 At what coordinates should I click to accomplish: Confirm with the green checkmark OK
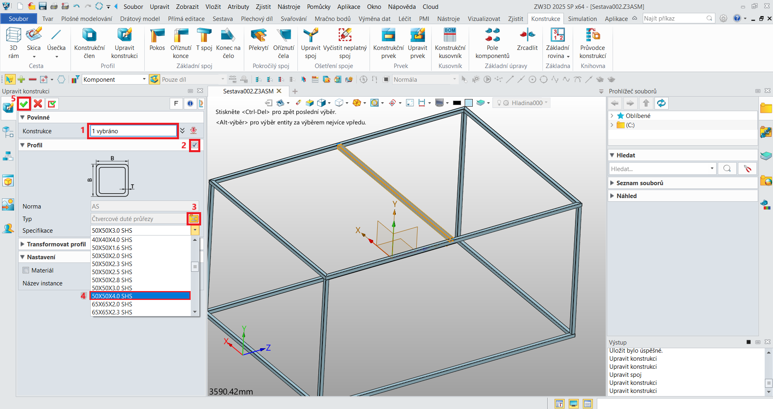[24, 104]
